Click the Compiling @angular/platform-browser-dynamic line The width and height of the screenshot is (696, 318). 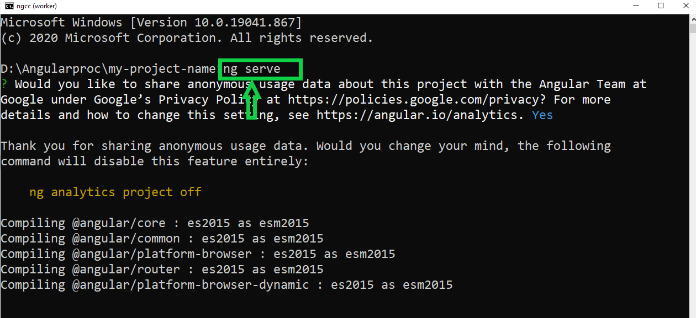point(226,285)
